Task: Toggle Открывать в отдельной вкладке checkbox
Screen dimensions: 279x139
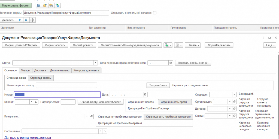Action: coord(155,13)
